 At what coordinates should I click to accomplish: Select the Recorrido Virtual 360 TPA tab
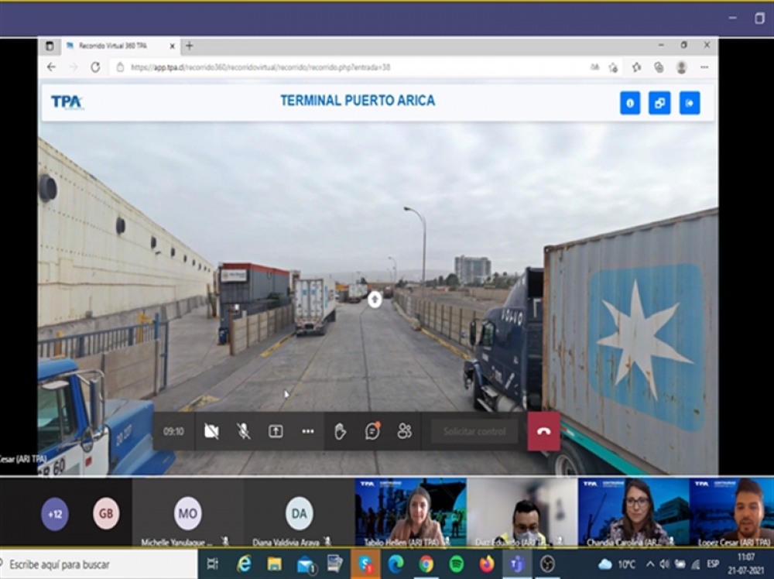pyautogui.click(x=113, y=46)
